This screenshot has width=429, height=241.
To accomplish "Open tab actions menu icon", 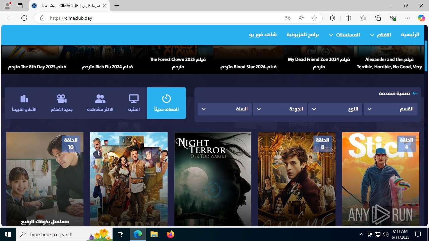I will [20, 6].
